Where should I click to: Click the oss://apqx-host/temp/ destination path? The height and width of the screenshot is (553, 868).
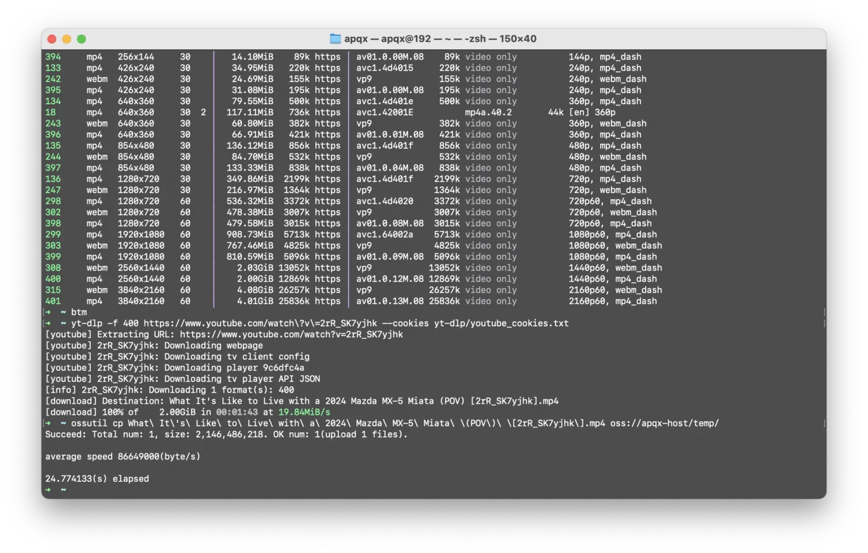point(664,423)
